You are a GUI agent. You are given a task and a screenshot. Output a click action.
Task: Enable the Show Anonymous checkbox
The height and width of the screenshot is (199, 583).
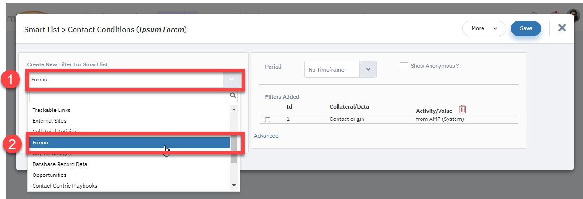point(404,66)
